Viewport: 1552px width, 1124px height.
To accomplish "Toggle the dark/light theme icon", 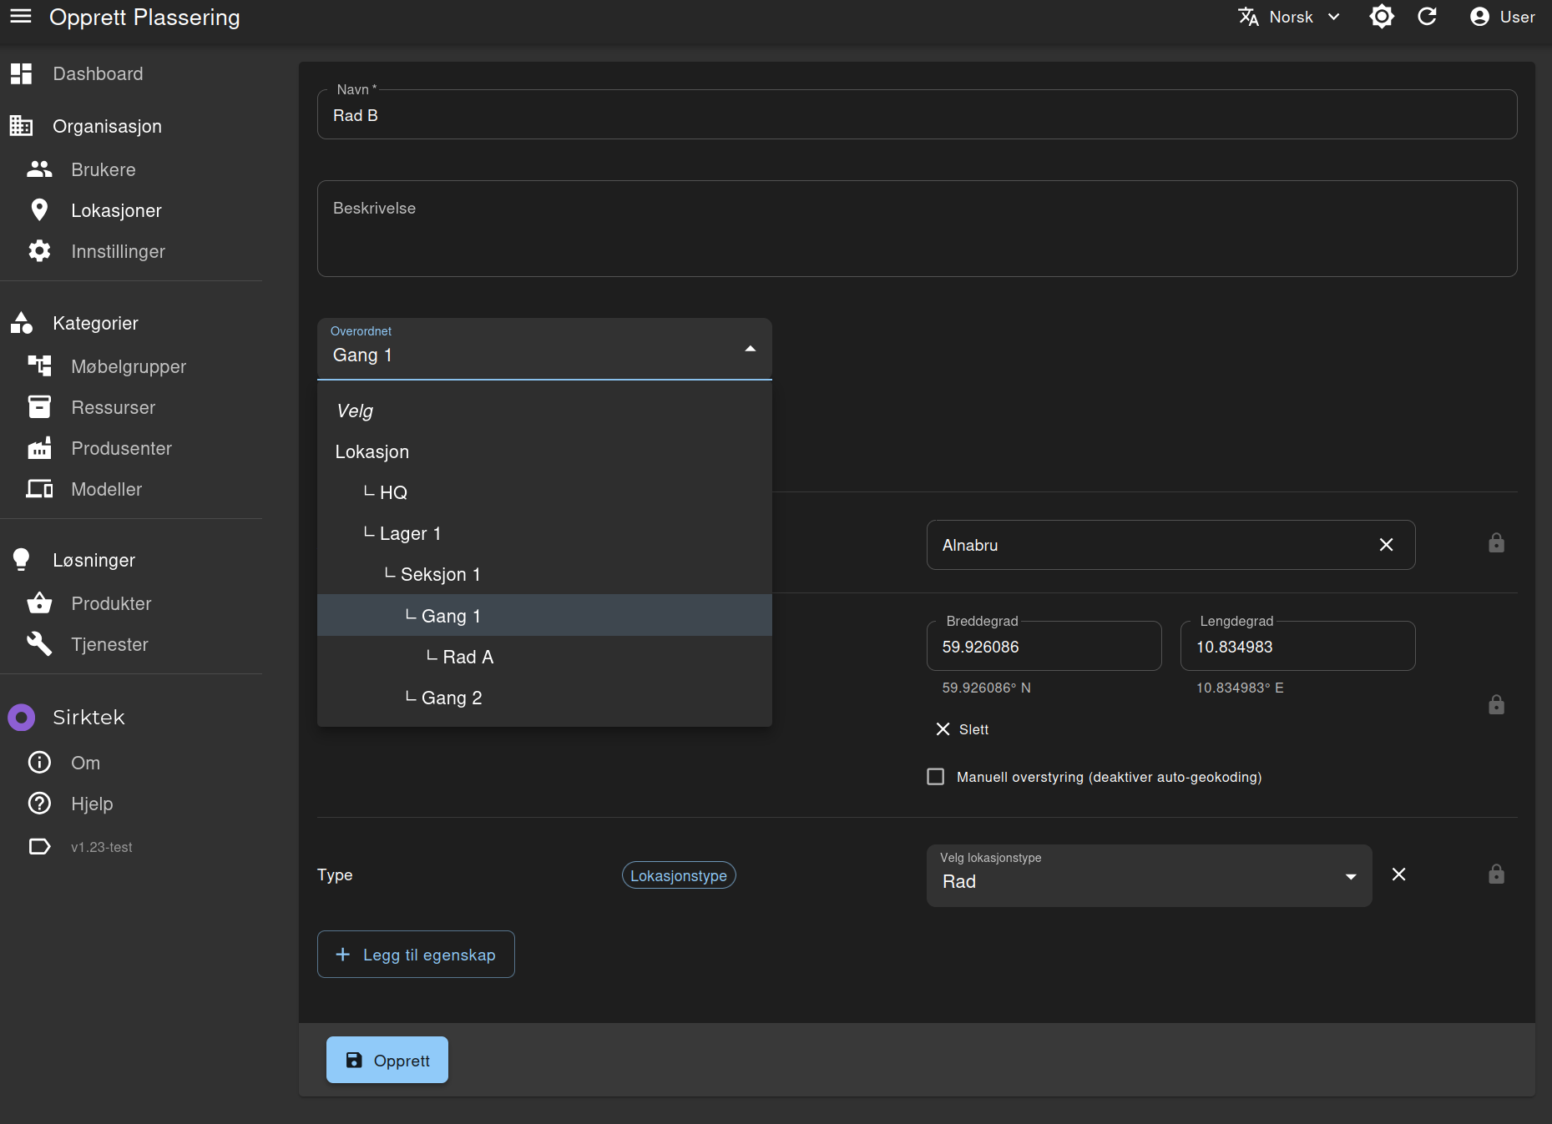I will pyautogui.click(x=1382, y=17).
